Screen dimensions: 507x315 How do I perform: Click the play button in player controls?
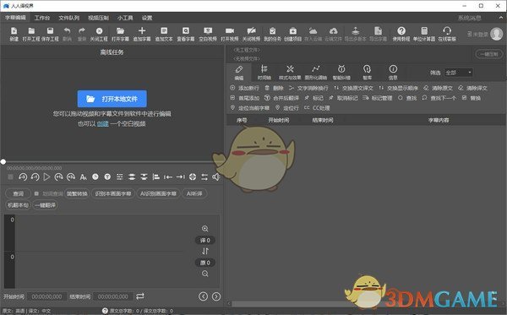tap(46, 177)
